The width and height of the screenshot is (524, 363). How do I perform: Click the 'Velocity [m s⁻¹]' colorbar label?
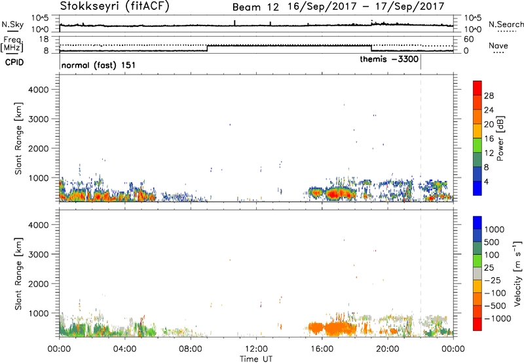[517, 273]
